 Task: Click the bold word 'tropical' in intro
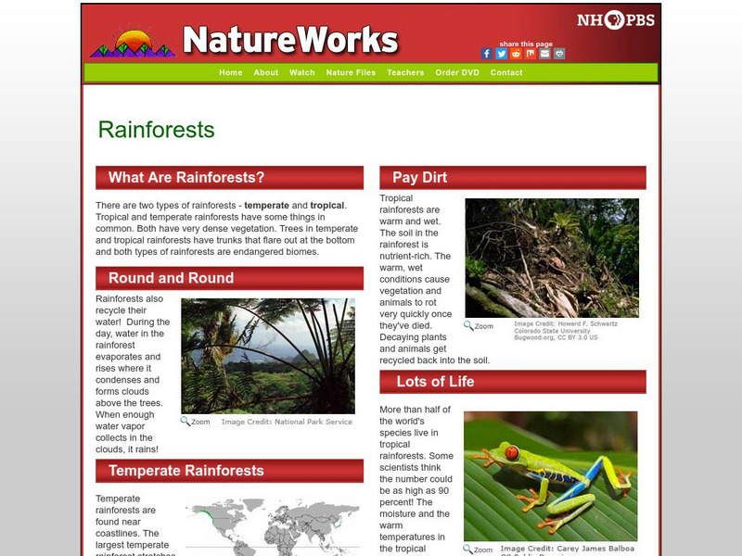[327, 205]
